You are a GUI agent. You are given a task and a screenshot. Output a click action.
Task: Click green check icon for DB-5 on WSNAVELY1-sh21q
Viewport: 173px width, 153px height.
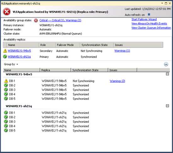(6, 130)
